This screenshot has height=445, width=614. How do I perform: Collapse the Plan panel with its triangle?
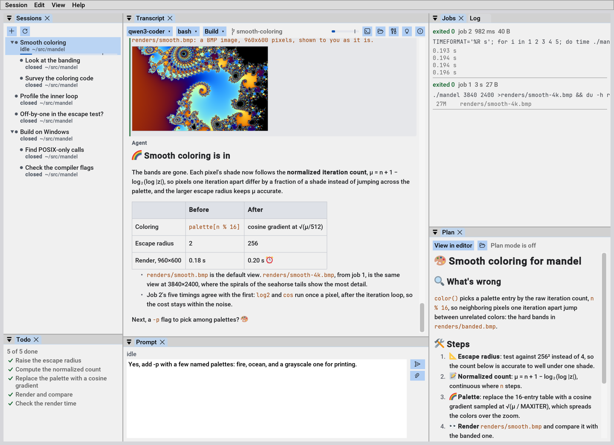[435, 232]
